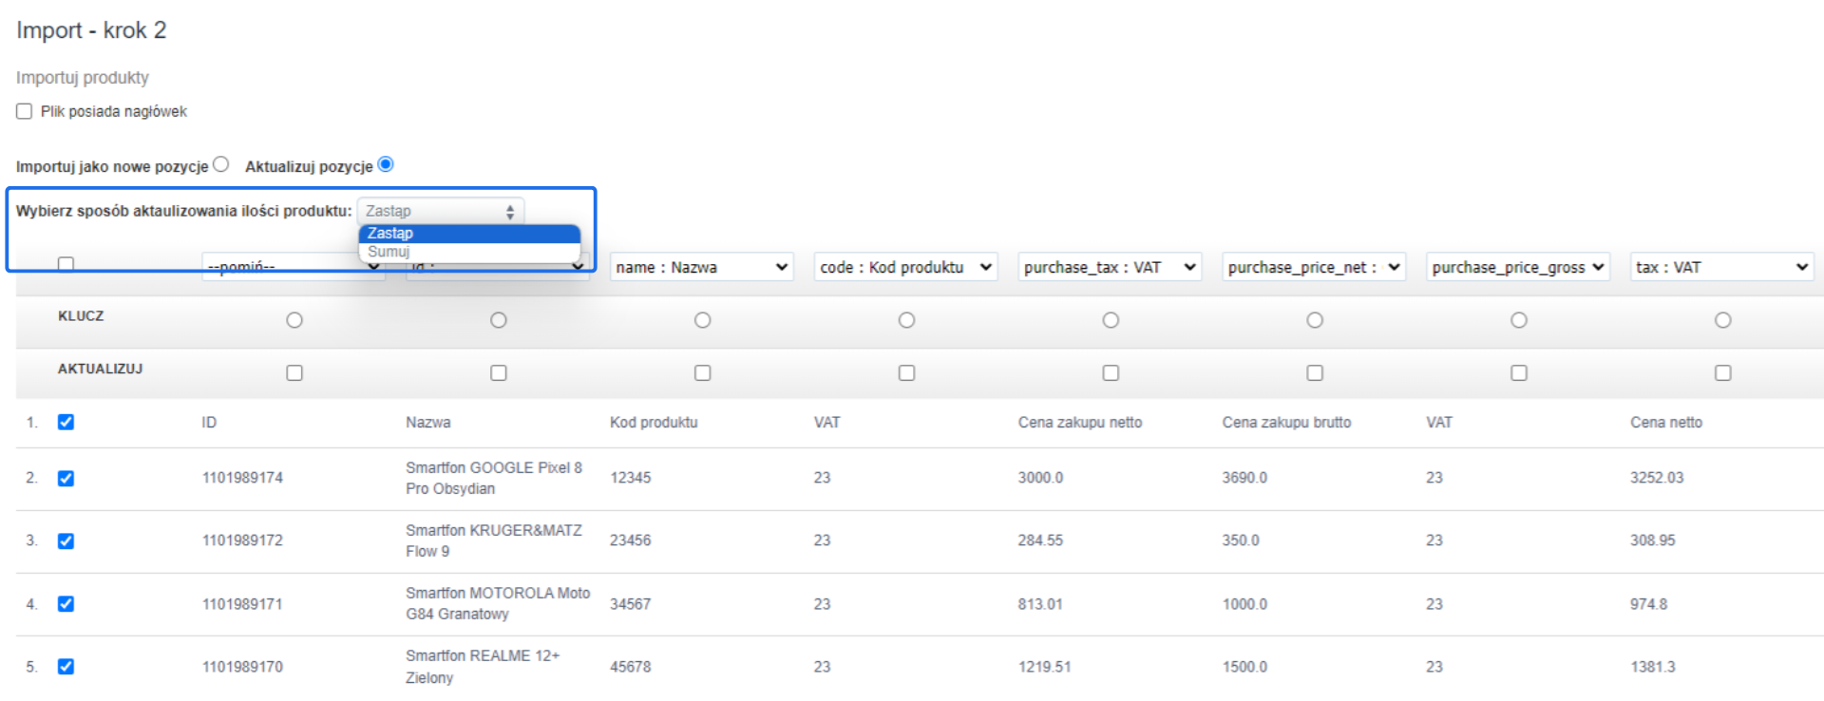Open the 'code : Kod produktu' column dropdown
The image size is (1824, 701).
[x=905, y=267]
